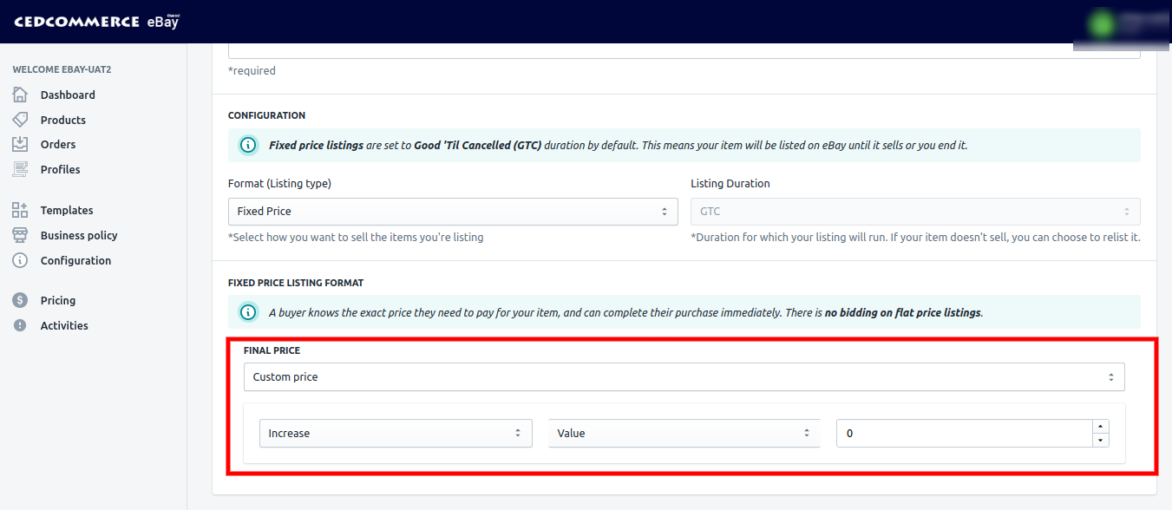
Task: Click the Templates grid icon
Action: point(20,210)
